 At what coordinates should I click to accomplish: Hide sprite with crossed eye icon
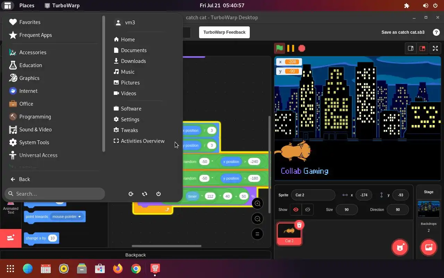(307, 210)
